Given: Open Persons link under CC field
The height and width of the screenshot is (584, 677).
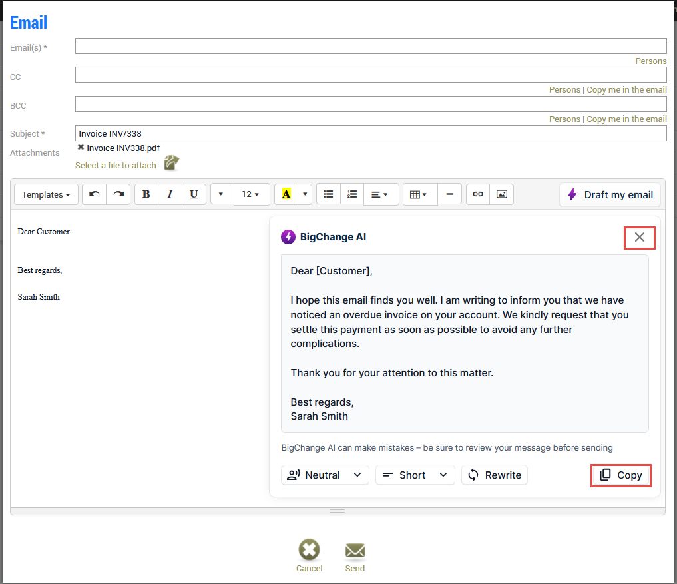Looking at the screenshot, I should (564, 89).
